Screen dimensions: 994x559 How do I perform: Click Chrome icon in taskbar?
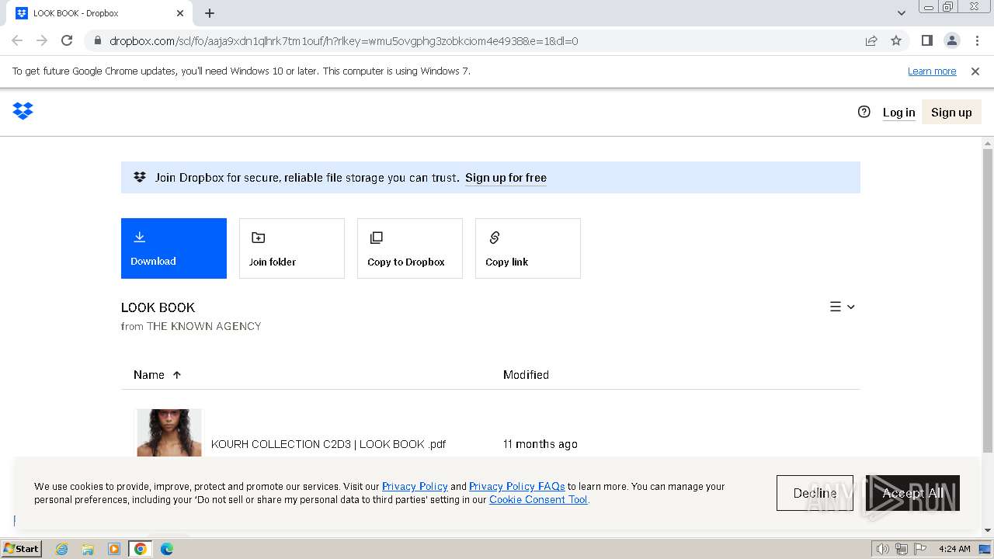141,549
